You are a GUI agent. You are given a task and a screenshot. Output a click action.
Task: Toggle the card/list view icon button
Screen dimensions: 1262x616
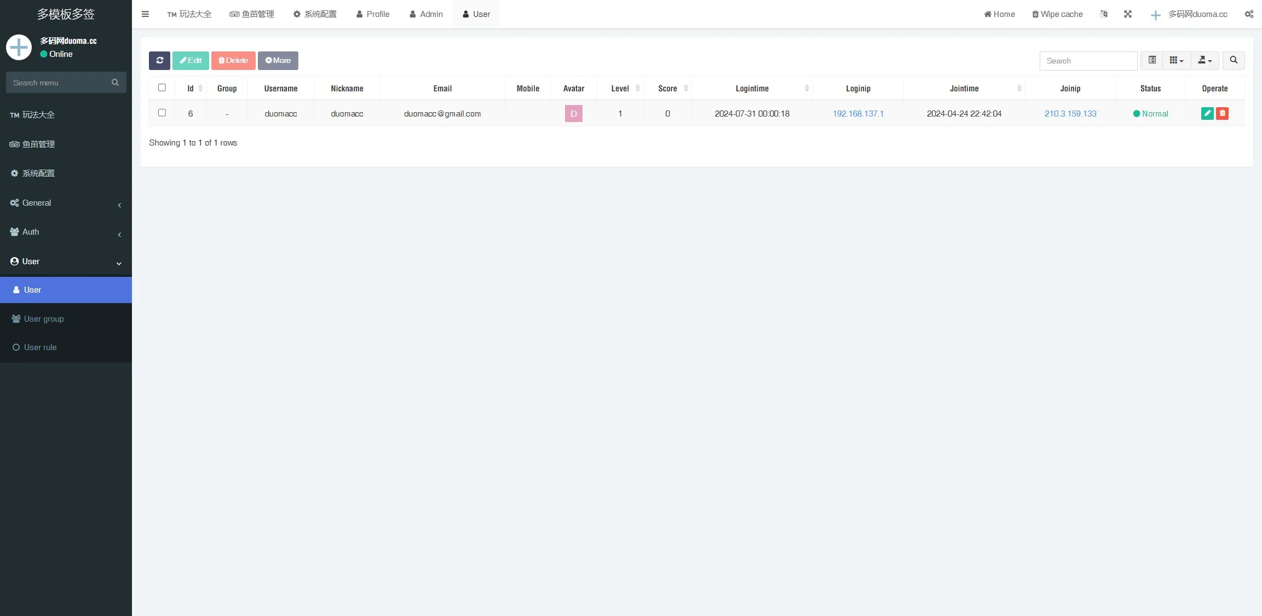click(1152, 61)
